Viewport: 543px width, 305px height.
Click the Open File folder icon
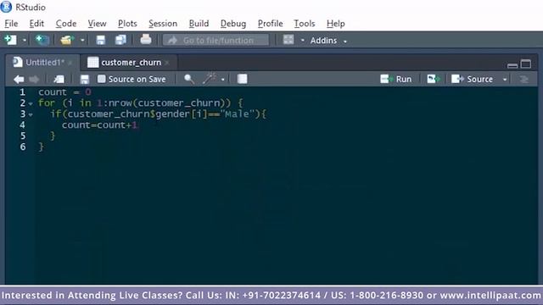[x=67, y=40]
